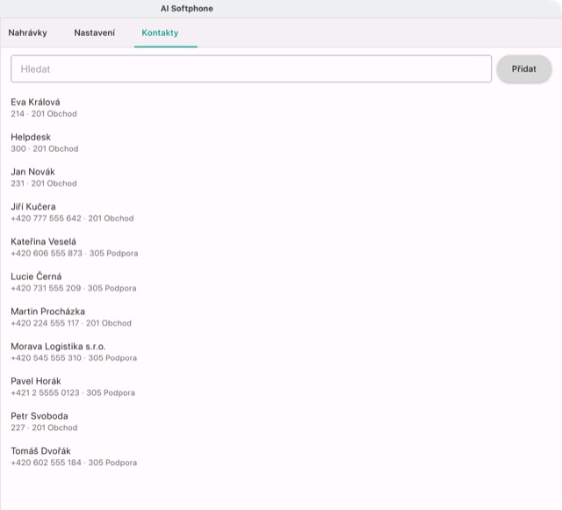The height and width of the screenshot is (510, 562).
Task: Click the AI Softphone window title
Action: (187, 9)
